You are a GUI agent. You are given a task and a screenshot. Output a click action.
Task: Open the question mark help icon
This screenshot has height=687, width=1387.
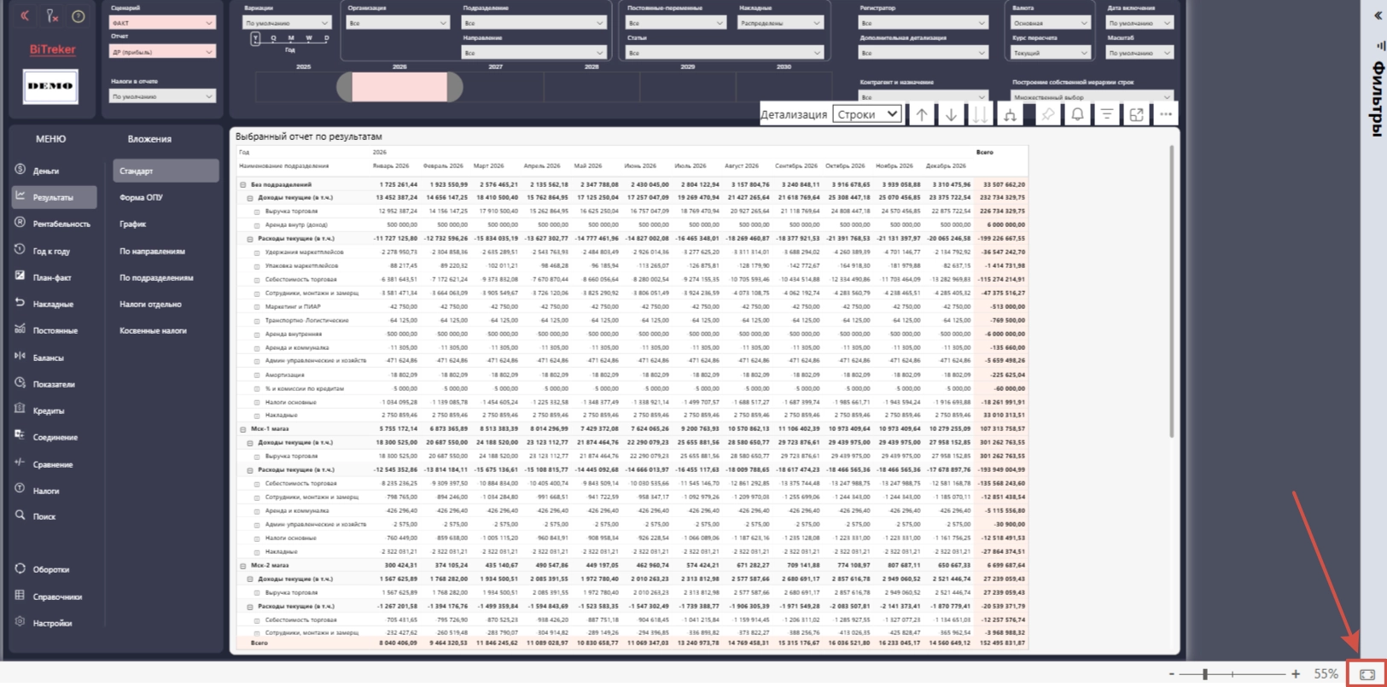pos(78,16)
